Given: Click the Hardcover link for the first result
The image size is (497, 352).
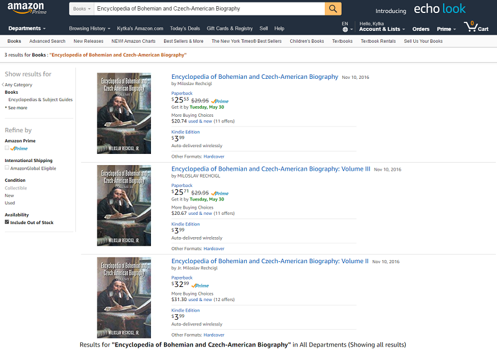Looking at the screenshot, I should click(214, 156).
